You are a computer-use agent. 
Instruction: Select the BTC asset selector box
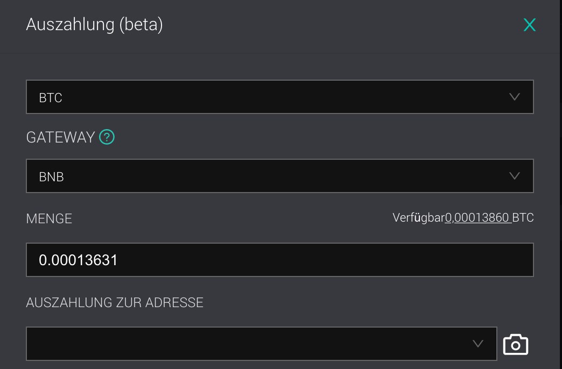pos(280,97)
